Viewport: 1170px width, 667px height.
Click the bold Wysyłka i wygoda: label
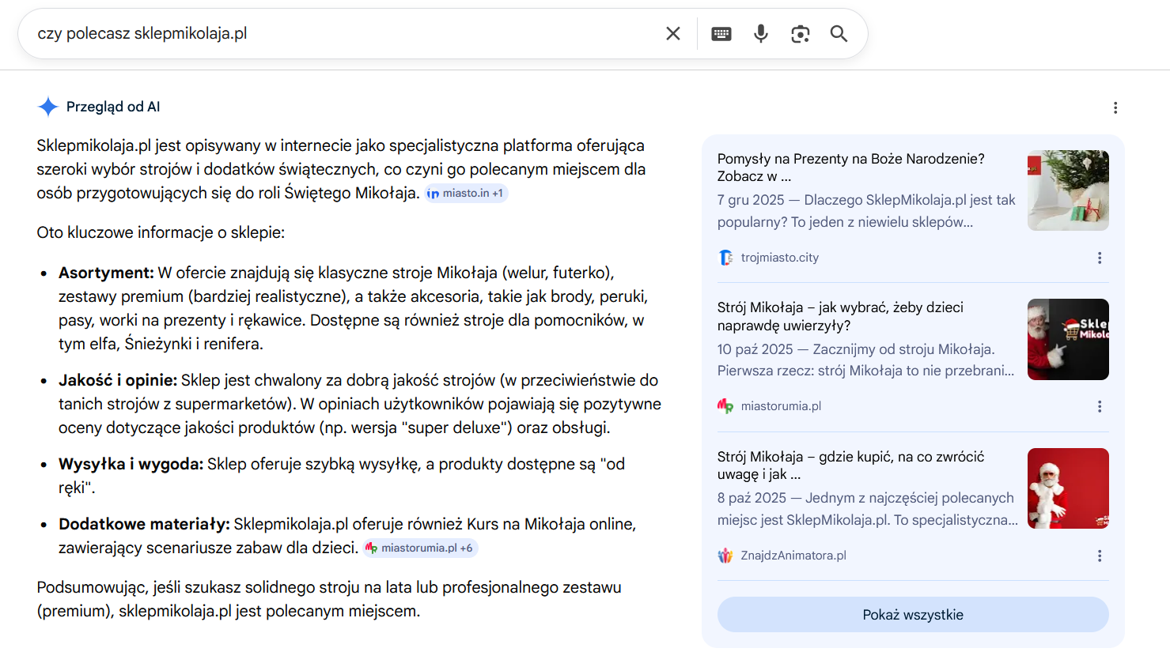point(131,464)
